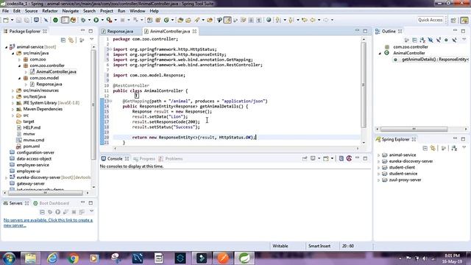Click the Debug bug toolbar icon
The image size is (471, 265).
coord(83,20)
